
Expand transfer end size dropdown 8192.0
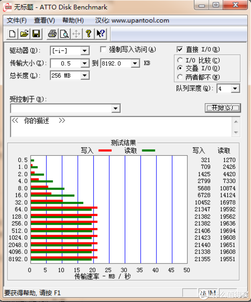pos(135,63)
